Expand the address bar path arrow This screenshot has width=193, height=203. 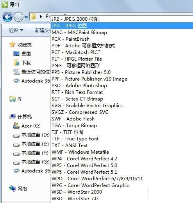click(41, 16)
